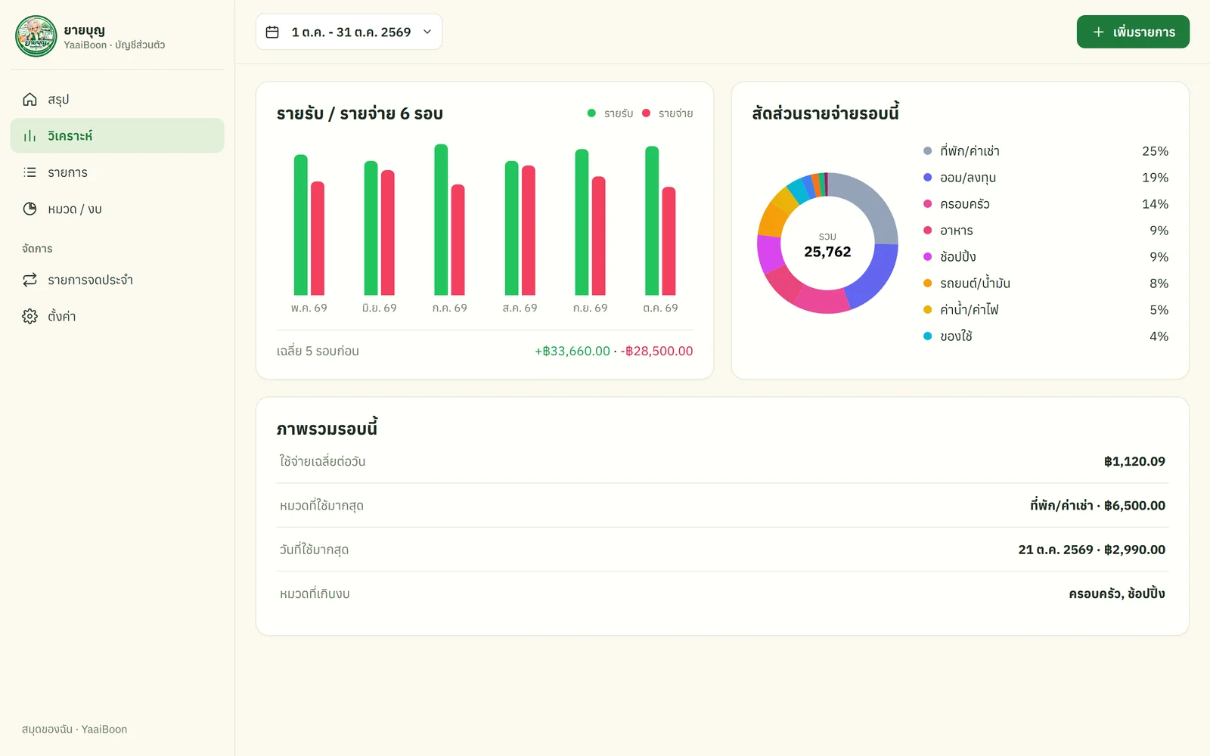Click the over-budget ครอบครัว, ช้อปปิ้ง value
Screen dimensions: 1210x756
tap(1116, 593)
